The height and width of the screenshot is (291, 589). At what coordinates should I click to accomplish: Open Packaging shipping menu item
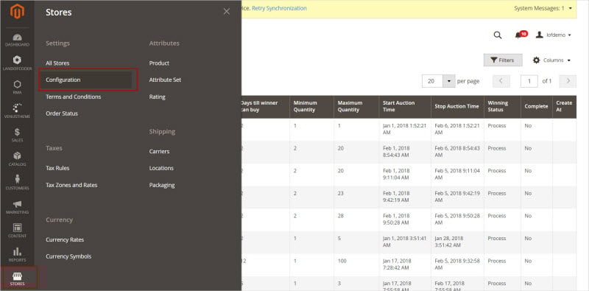(162, 185)
